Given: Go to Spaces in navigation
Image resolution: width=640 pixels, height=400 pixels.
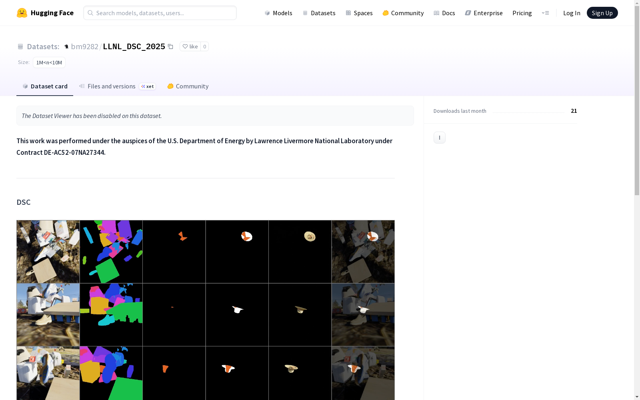Looking at the screenshot, I should 359,13.
